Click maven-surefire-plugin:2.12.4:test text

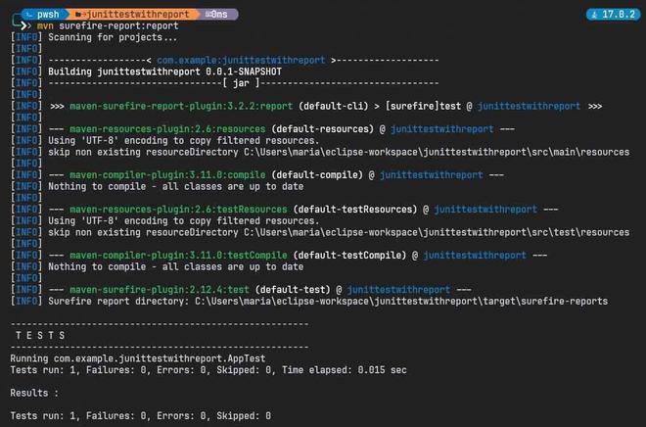160,290
